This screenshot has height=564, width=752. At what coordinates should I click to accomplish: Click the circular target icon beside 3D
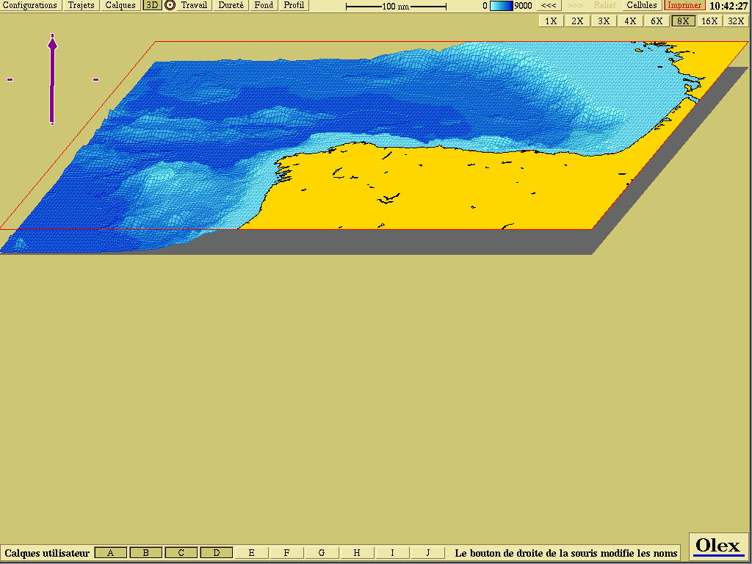[x=170, y=5]
